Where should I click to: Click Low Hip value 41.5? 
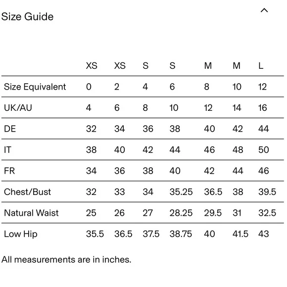click(240, 234)
